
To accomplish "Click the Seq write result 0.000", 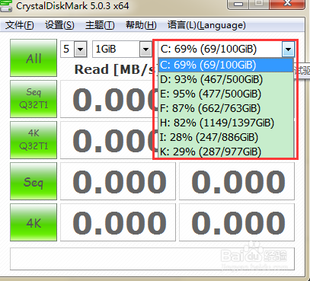I will coord(237,181).
